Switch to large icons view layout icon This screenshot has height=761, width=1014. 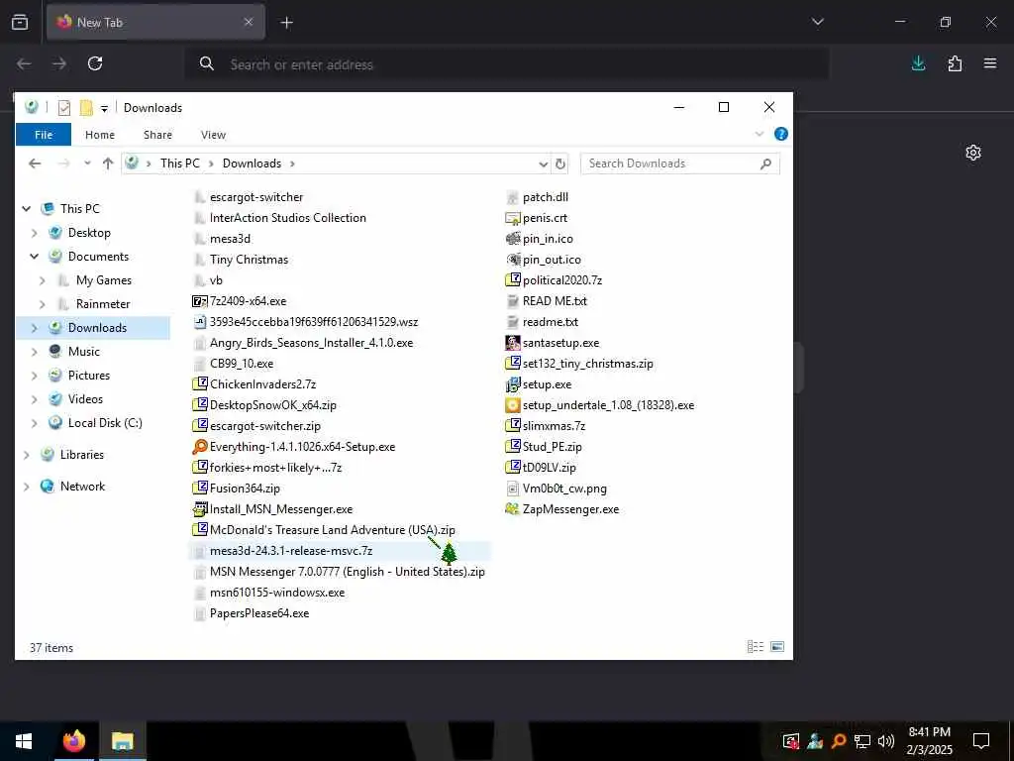click(777, 646)
